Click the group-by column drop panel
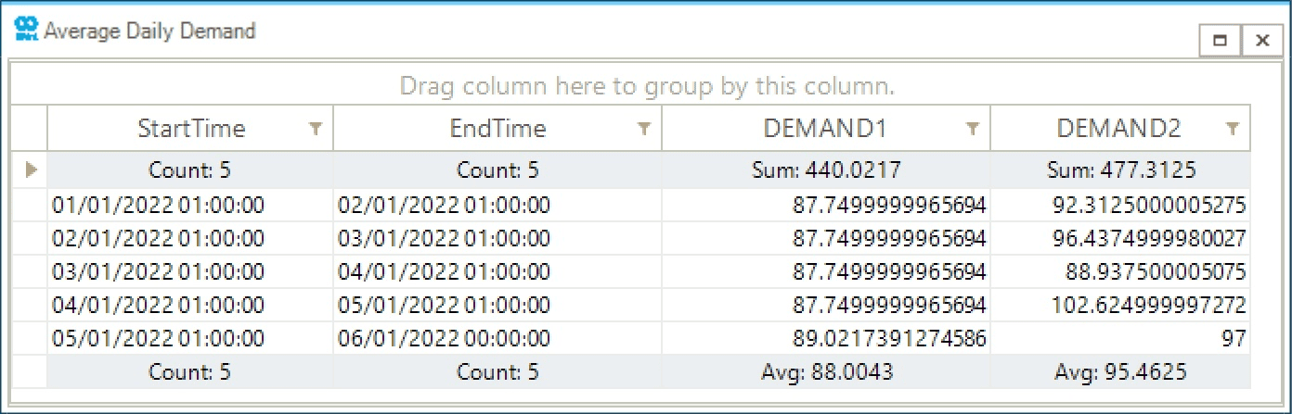Screen dimensions: 1292x414 (646, 86)
